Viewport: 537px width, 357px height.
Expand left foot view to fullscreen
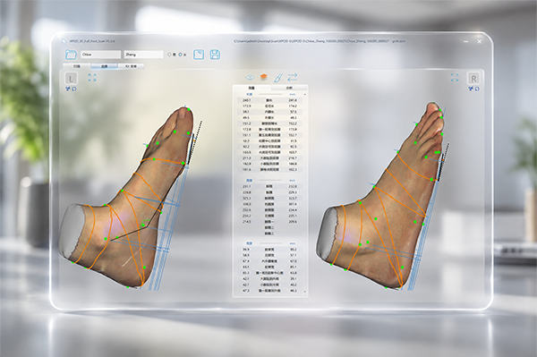[x=92, y=77]
